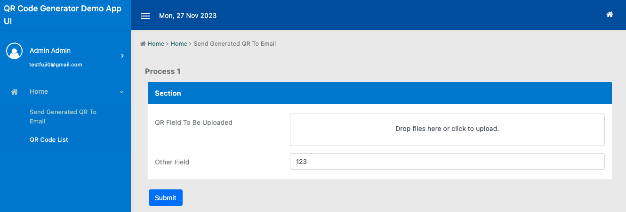Expand the Admin Admin profile chevron
This screenshot has height=212, width=626.
pos(122,56)
